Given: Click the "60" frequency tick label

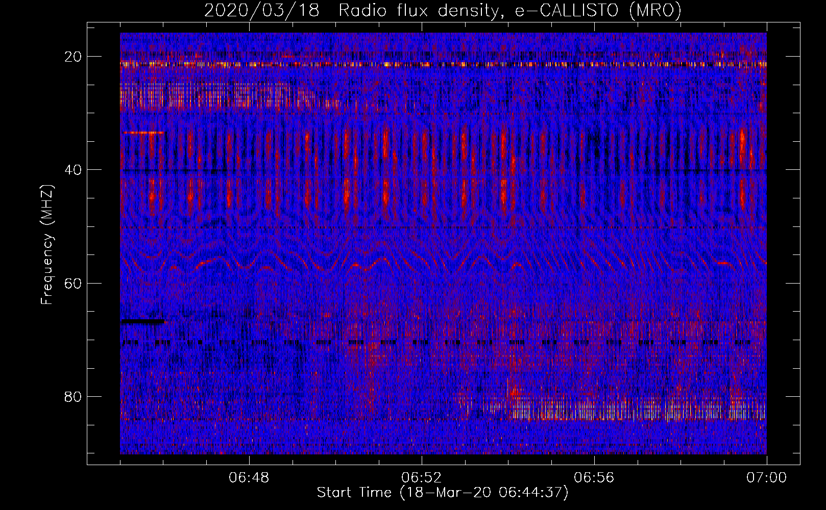Looking at the screenshot, I should pos(74,283).
